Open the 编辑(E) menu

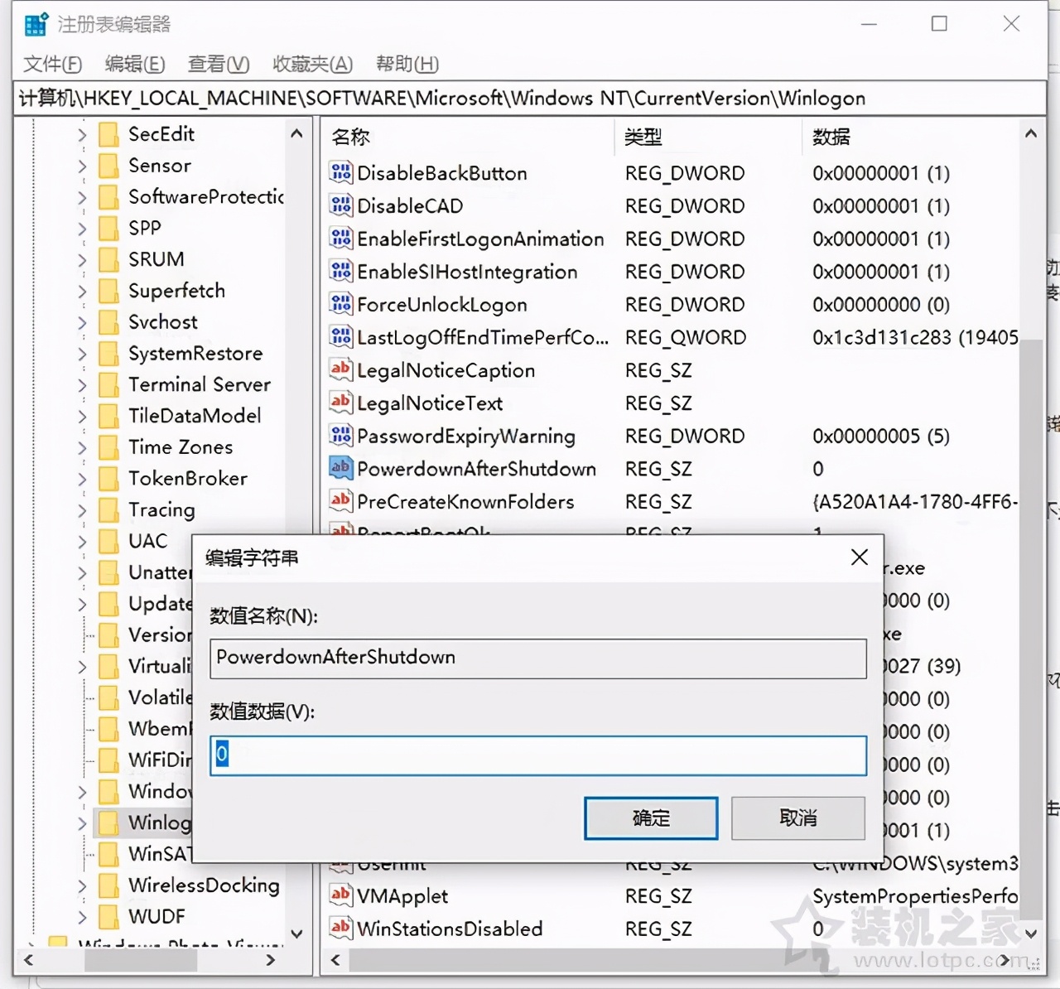[x=135, y=64]
